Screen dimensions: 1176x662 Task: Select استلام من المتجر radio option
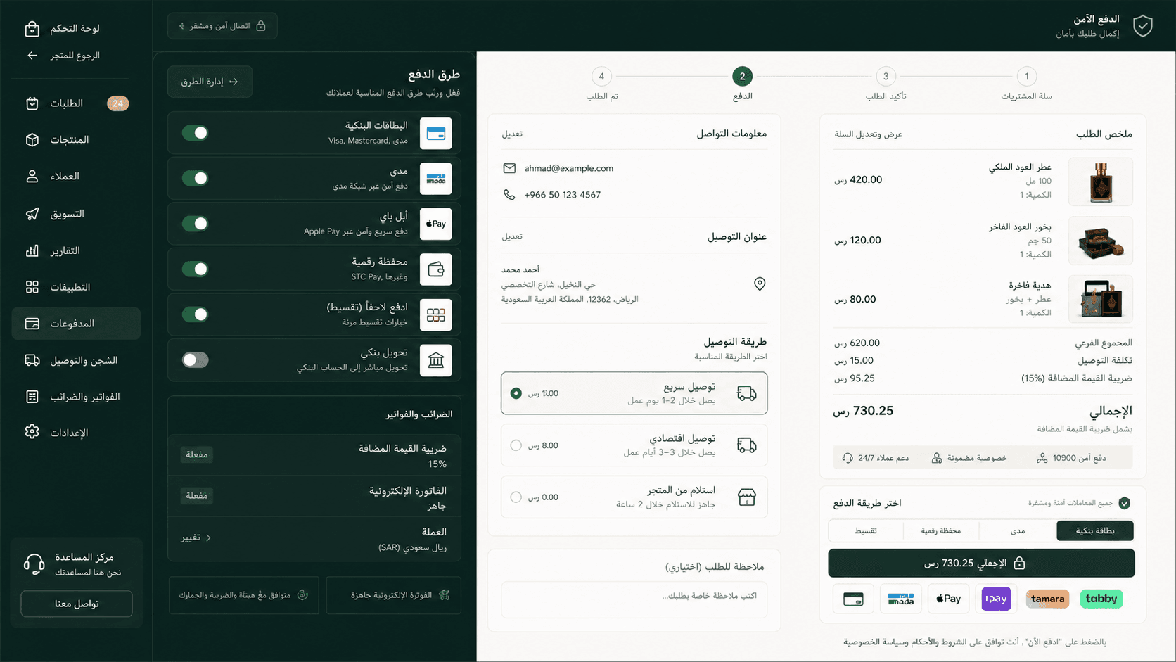(516, 497)
